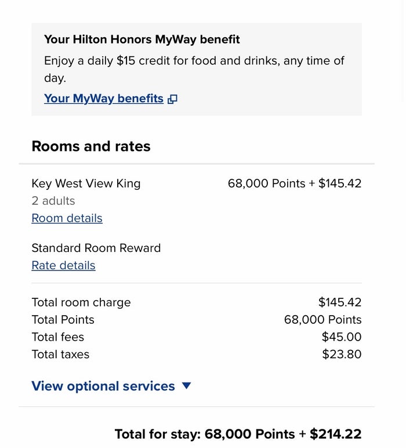Click the Total room charge label
The image size is (406, 448).
(x=81, y=302)
